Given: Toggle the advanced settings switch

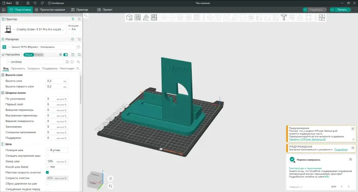Looking at the screenshot, I should point(65,55).
